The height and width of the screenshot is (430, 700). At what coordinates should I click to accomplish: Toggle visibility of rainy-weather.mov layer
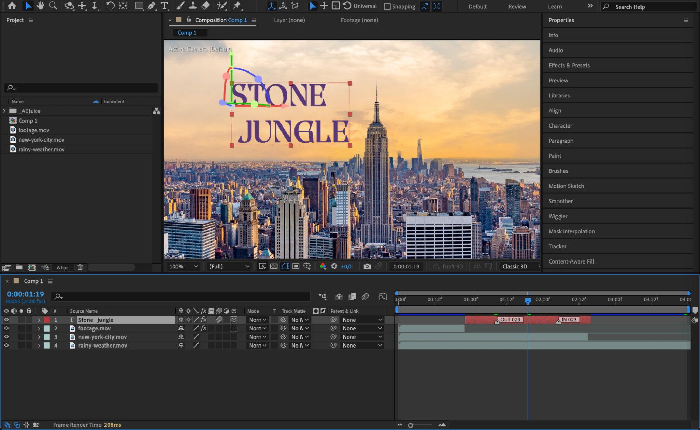click(x=6, y=346)
